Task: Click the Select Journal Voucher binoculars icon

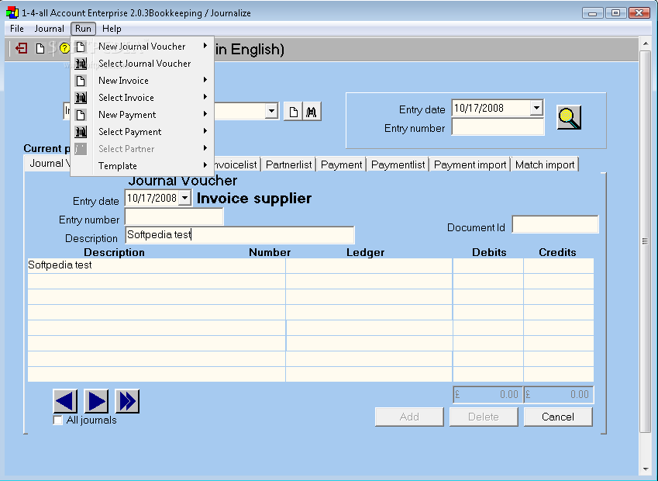Action: pos(81,64)
